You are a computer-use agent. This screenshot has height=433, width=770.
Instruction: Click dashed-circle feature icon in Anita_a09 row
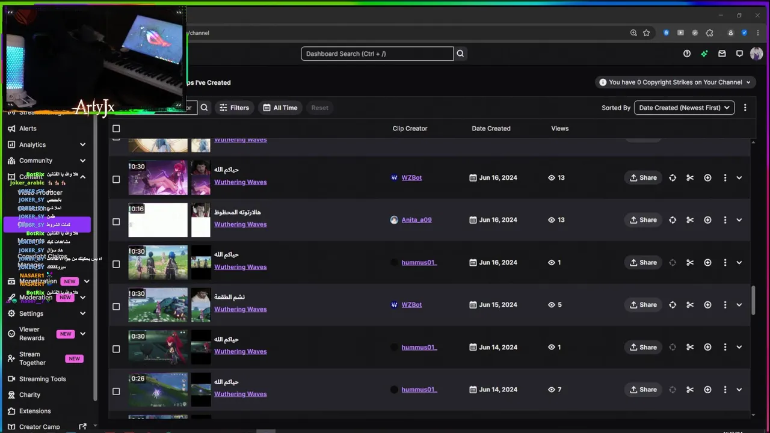click(673, 220)
